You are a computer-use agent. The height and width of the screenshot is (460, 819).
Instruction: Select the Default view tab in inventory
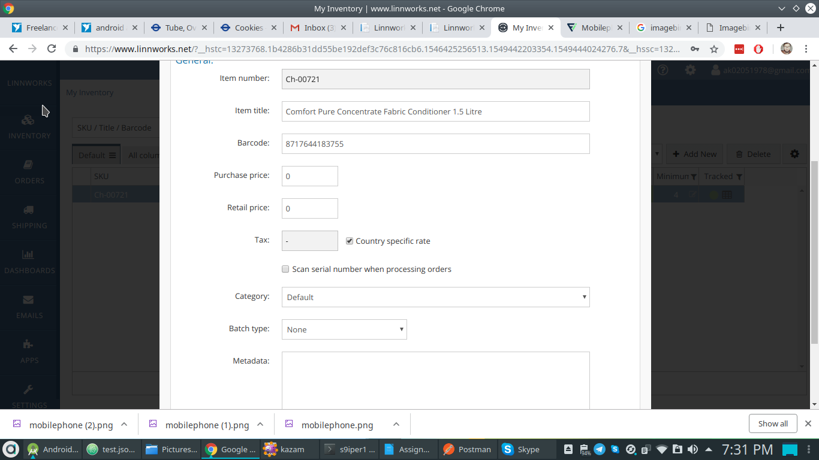point(97,155)
